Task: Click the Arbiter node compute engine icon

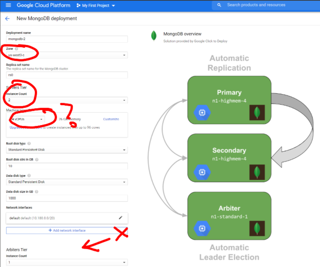Action: click(x=202, y=229)
